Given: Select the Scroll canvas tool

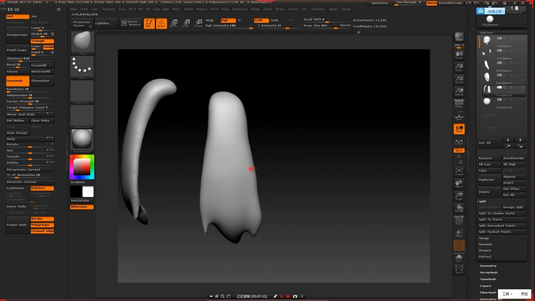Looking at the screenshot, I should [459, 54].
